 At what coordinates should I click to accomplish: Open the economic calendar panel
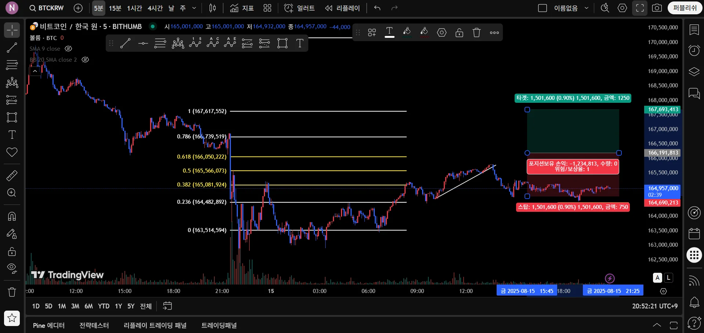(694, 234)
